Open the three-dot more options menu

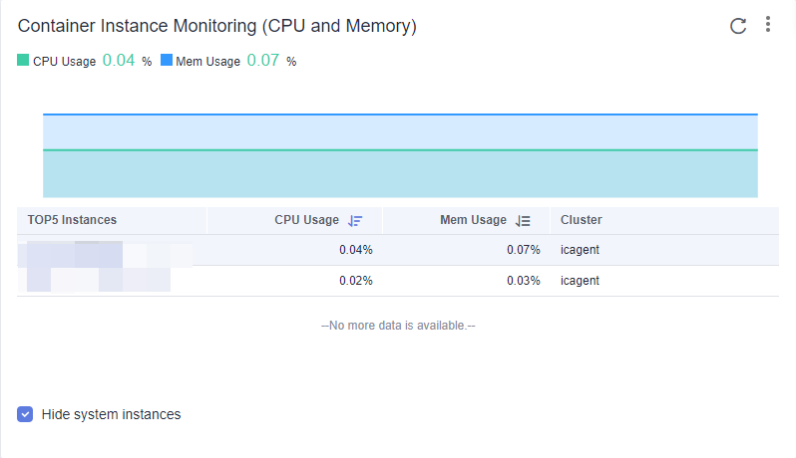tap(768, 24)
